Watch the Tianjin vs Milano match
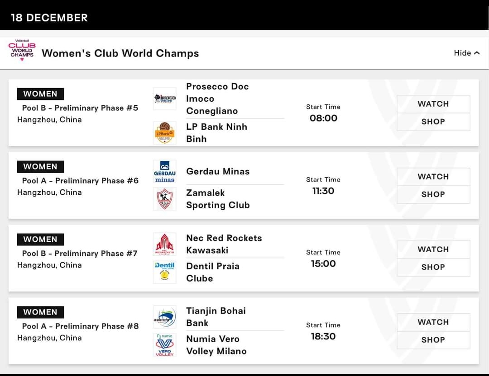 433,323
